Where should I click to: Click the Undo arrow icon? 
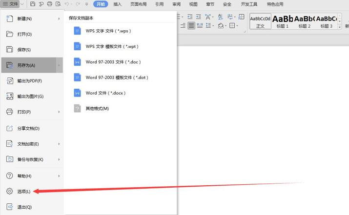[x=67, y=4]
